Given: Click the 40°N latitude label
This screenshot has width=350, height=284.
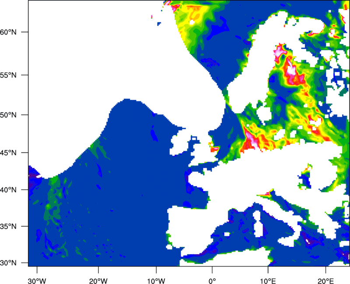Looking at the screenshot, I should point(8,190).
